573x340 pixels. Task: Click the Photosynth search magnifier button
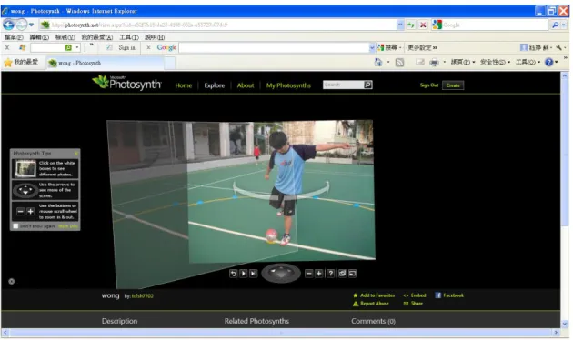pos(368,85)
